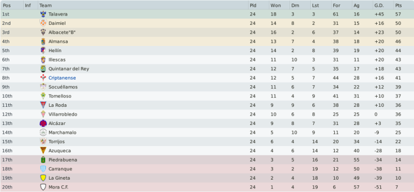414x192 pixels.
Task: Click the Talavera club crest icon
Action: 43,14
